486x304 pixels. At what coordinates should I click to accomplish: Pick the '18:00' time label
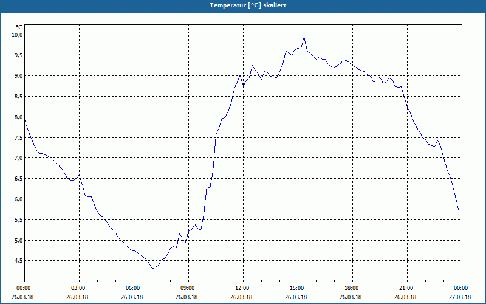(x=352, y=288)
